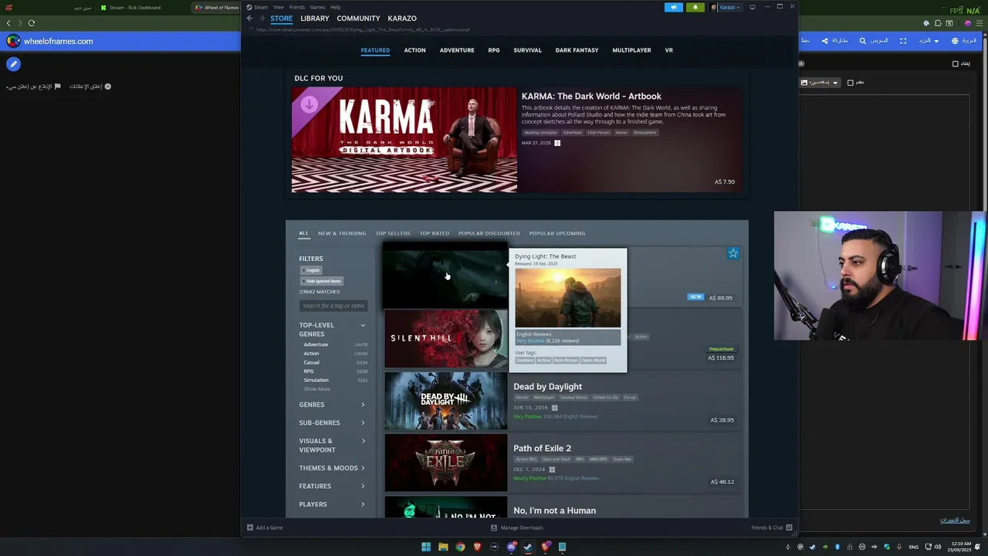Filter by Casual genre
The width and height of the screenshot is (988, 556).
[311, 362]
